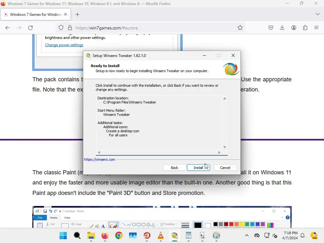Open the document app icon on taskbar
Viewport: 324px width, 243px height.
pyautogui.click(x=189, y=235)
